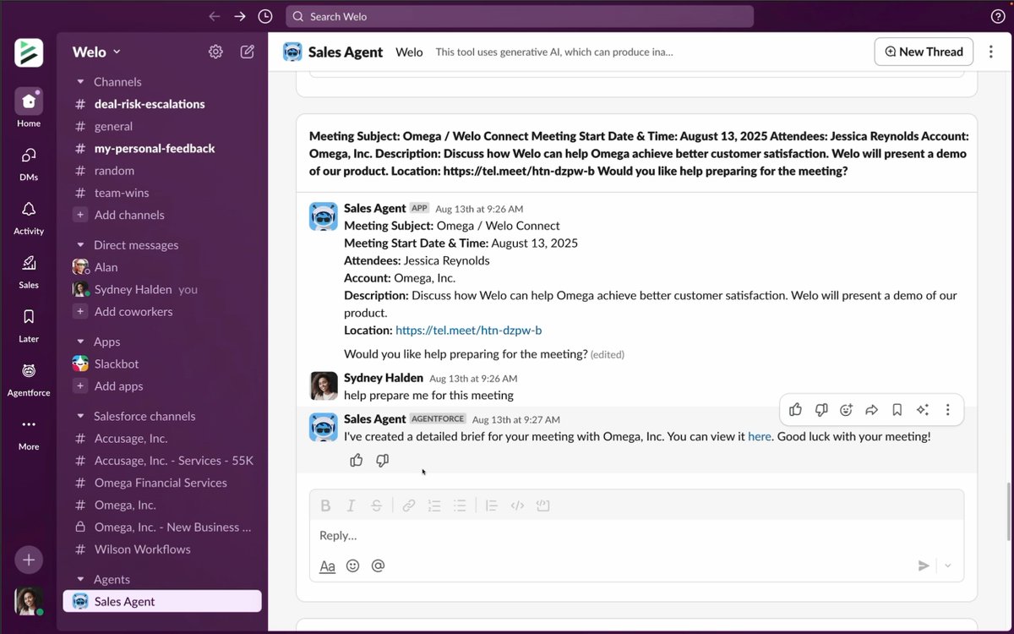Open direct message with Alan
This screenshot has width=1014, height=634.
pyautogui.click(x=162, y=267)
